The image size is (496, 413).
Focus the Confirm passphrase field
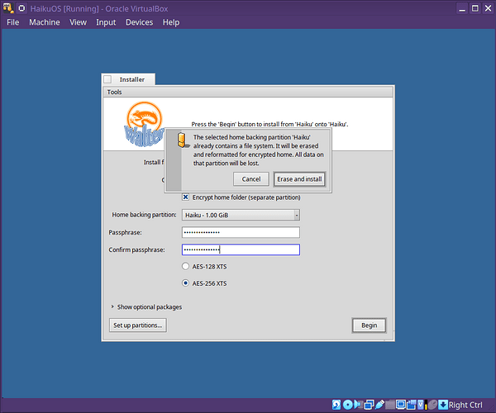tap(241, 249)
